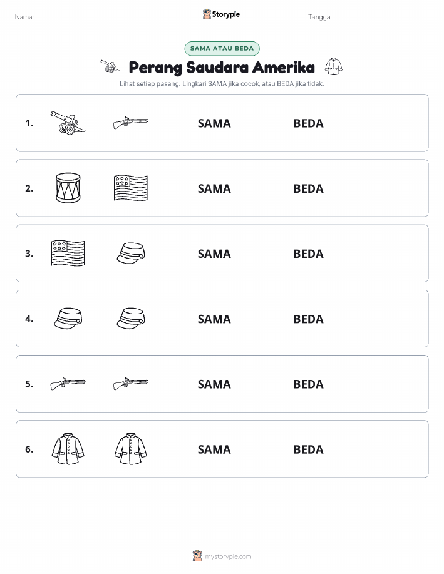Screen dimensions: 444x574
Task: Mark BEDA for question 2
Action: (x=309, y=188)
